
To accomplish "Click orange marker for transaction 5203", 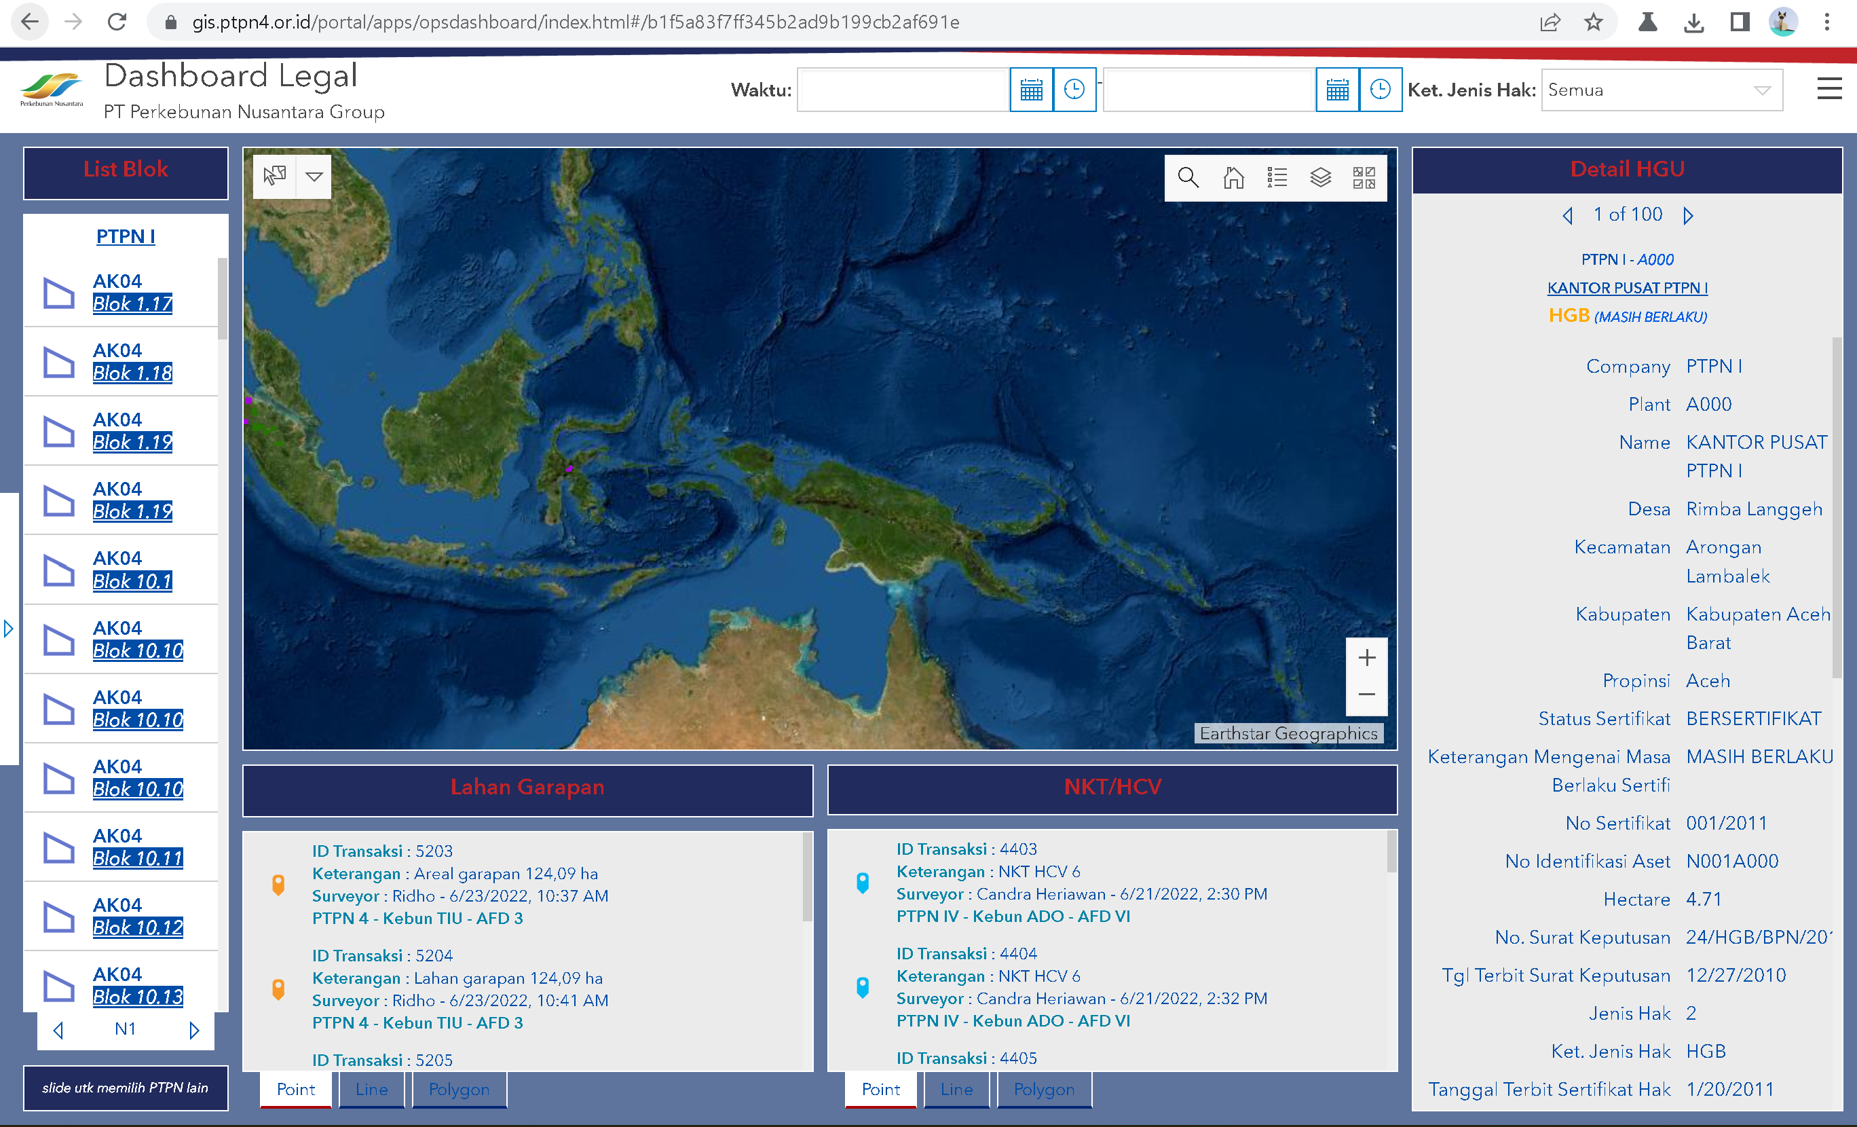I will click(x=278, y=885).
